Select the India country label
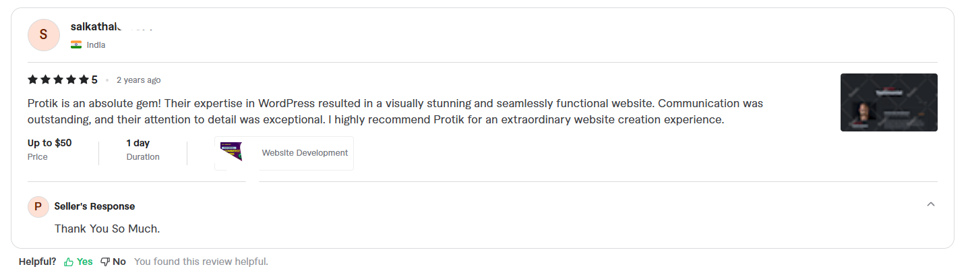 click(x=96, y=45)
